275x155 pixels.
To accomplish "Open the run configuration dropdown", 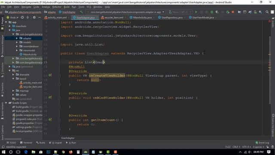I will [125, 12].
